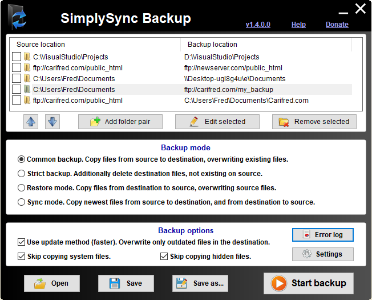The width and height of the screenshot is (372, 300).
Task: Click the Save button
Action: click(126, 283)
